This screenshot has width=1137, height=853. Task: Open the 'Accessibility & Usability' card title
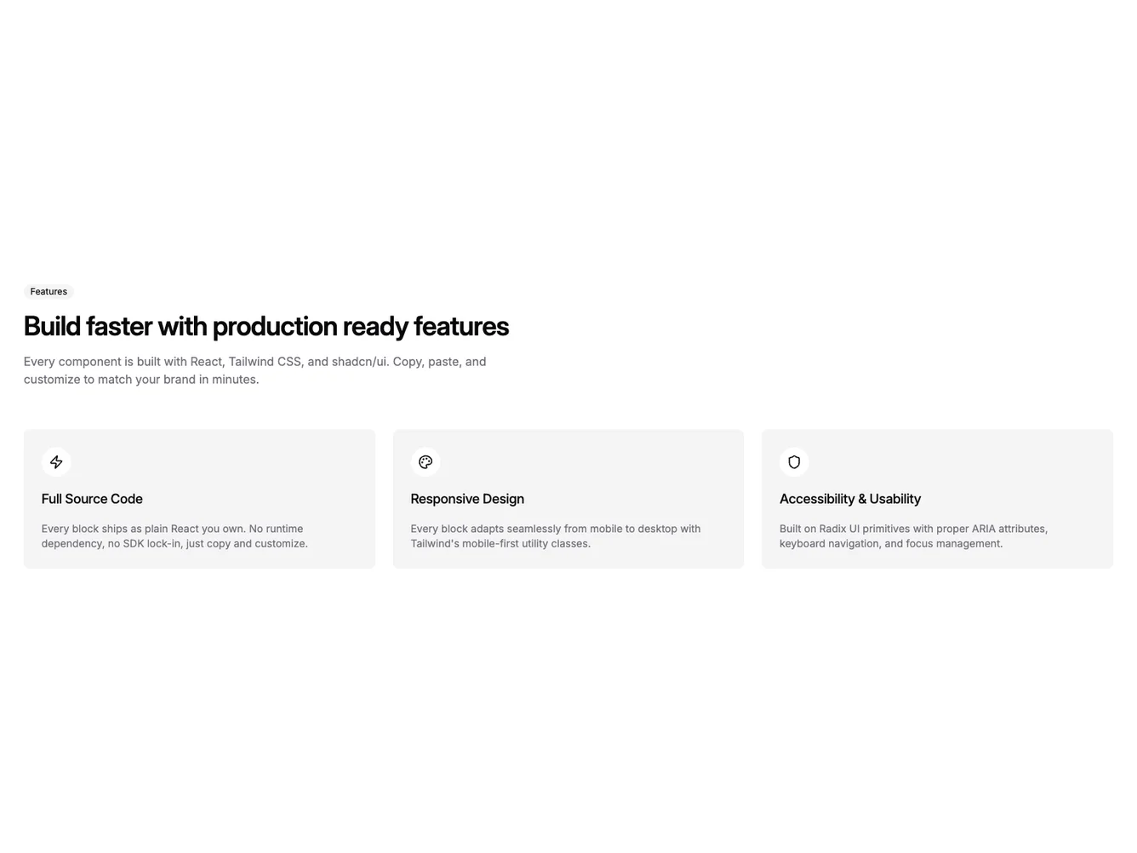[850, 499]
